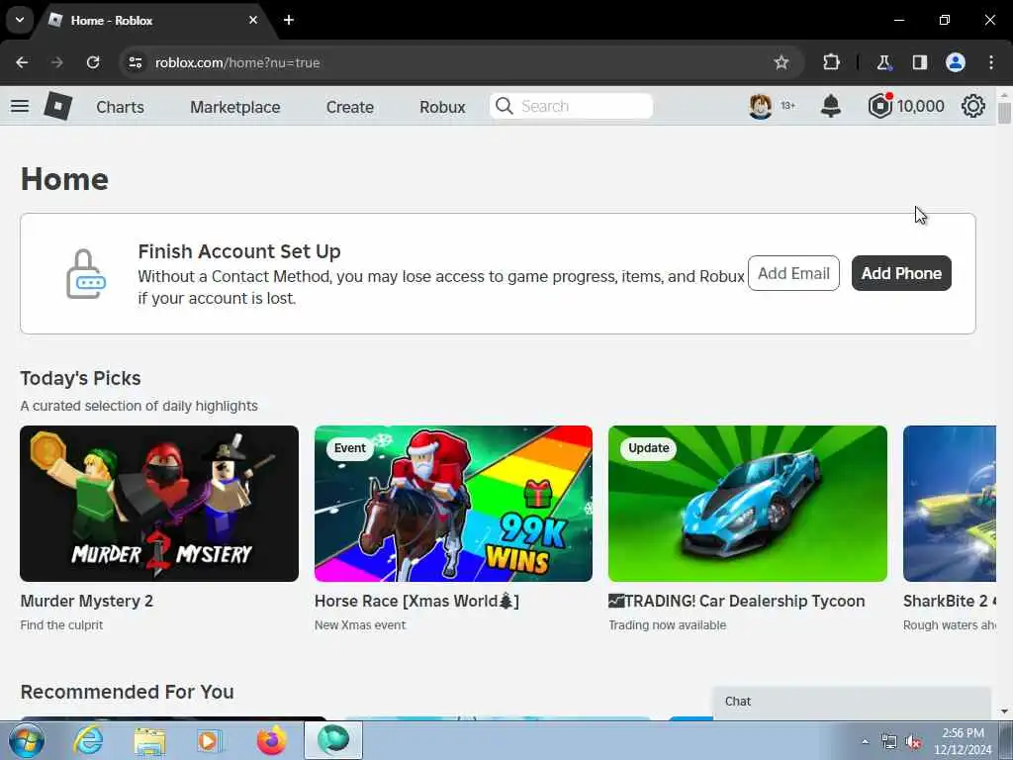The height and width of the screenshot is (760, 1013).
Task: Click the search magnifier icon
Action: point(504,106)
